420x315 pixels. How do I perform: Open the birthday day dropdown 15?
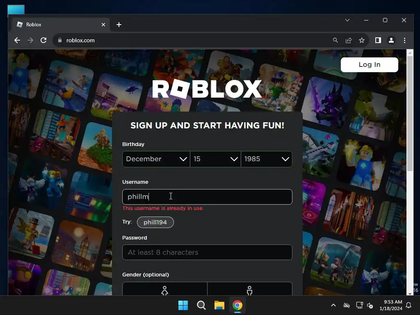215,159
